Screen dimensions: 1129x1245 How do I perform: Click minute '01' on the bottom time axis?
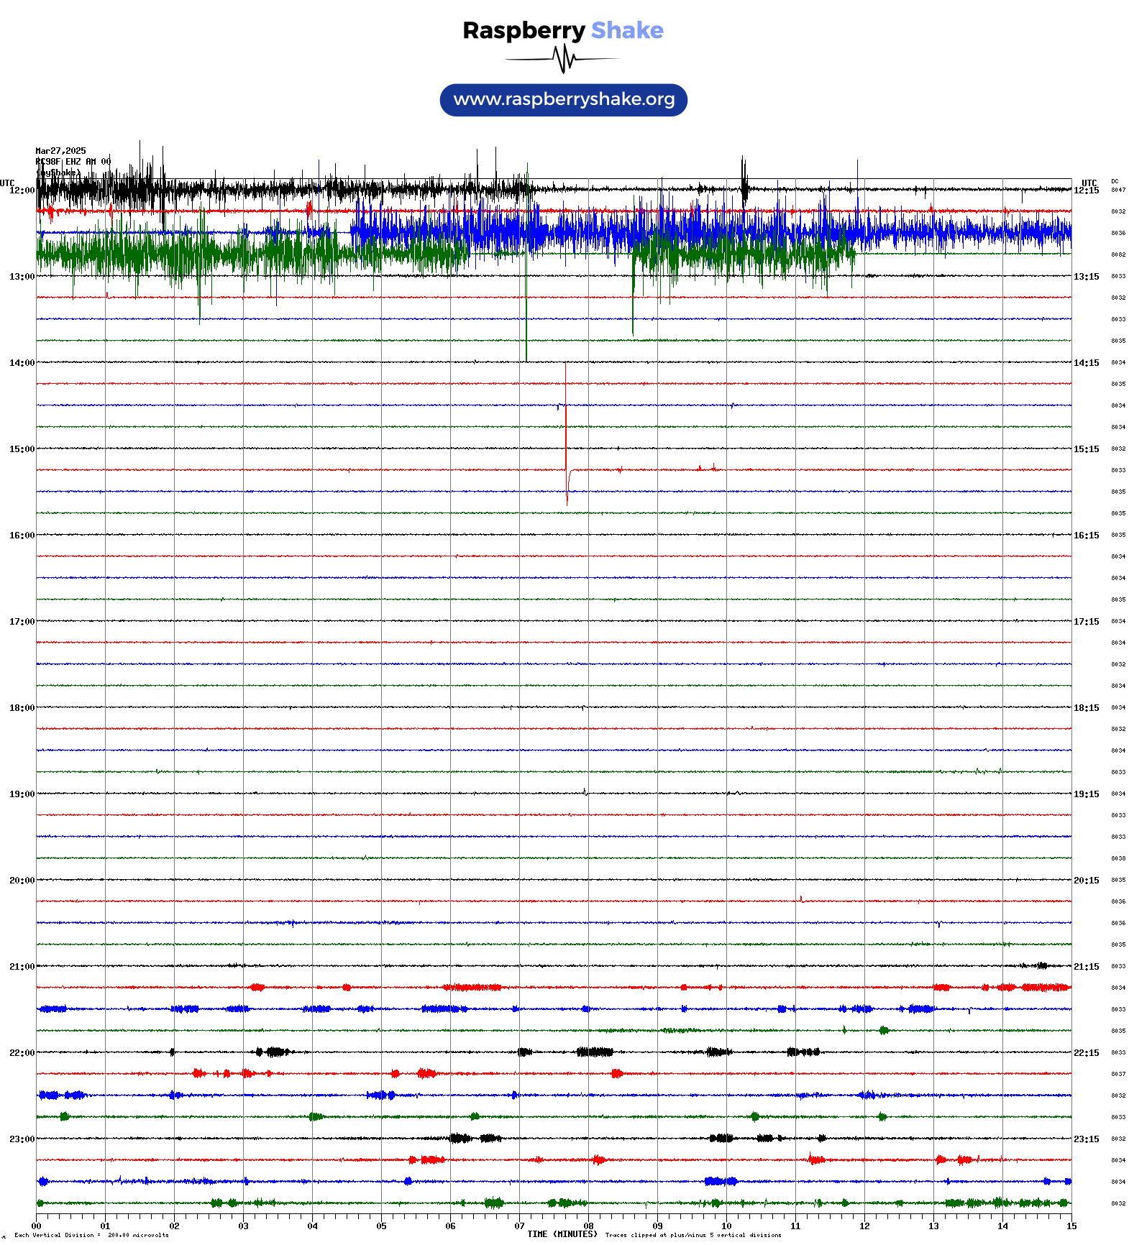click(x=105, y=1226)
